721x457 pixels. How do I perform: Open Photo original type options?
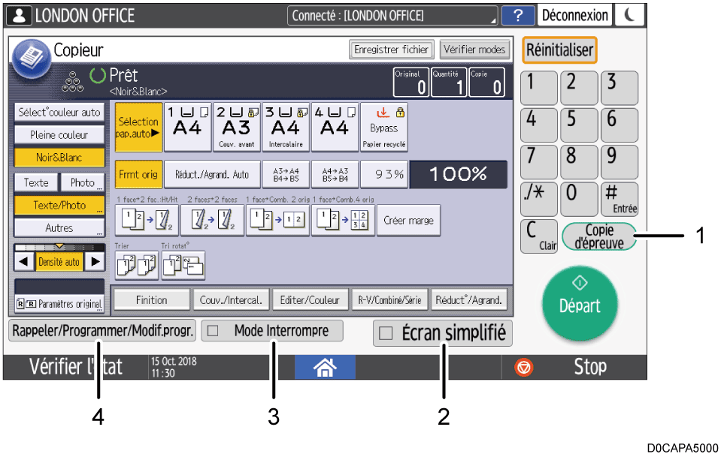(x=83, y=182)
